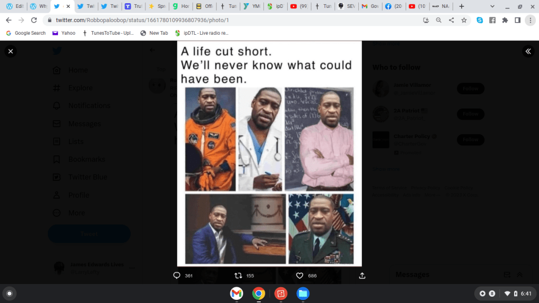
Task: Toggle Chrome side panel icon
Action: 517,20
